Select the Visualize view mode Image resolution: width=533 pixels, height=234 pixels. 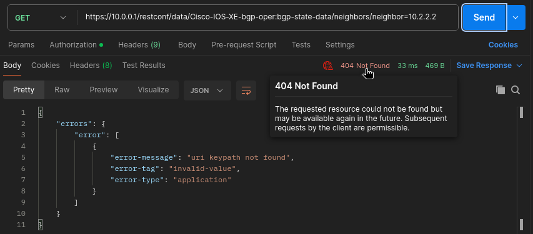[153, 90]
